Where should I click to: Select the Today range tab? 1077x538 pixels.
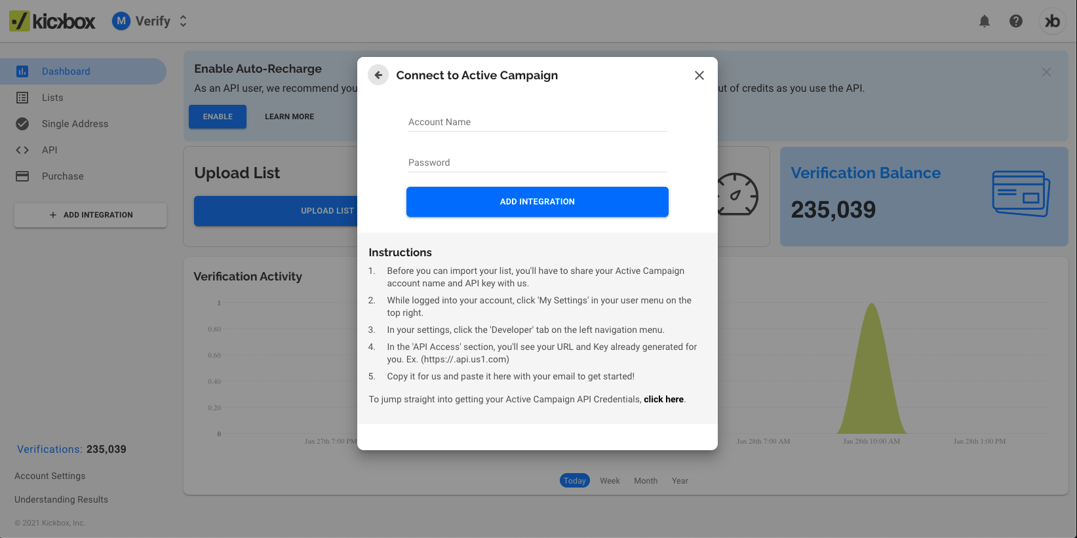point(575,481)
